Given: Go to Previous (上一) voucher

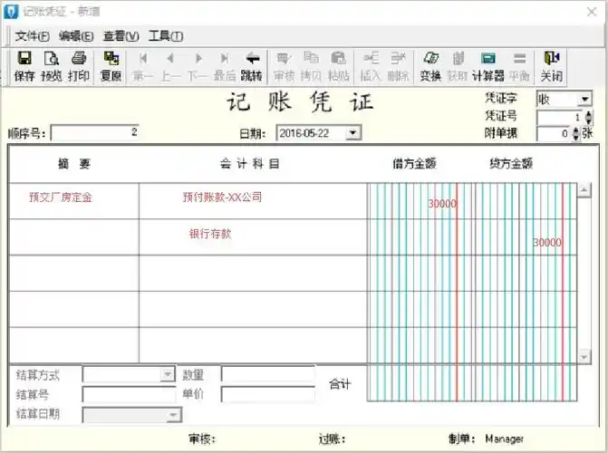Looking at the screenshot, I should click(x=170, y=66).
